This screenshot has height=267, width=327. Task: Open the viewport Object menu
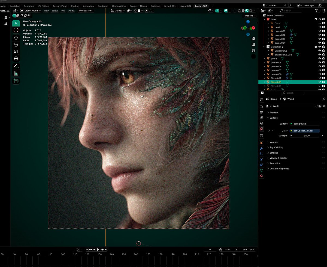coord(71,11)
